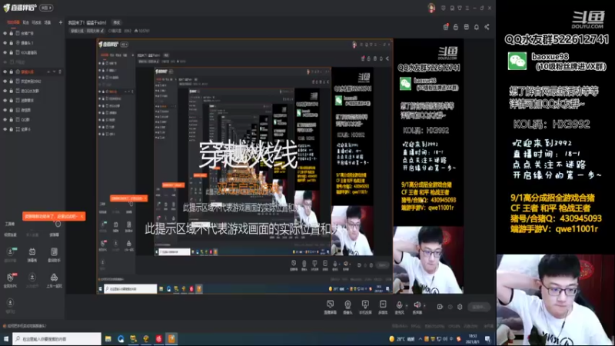Select the 进QQ水友群 layer row
This screenshot has width=615, height=346.
32,91
